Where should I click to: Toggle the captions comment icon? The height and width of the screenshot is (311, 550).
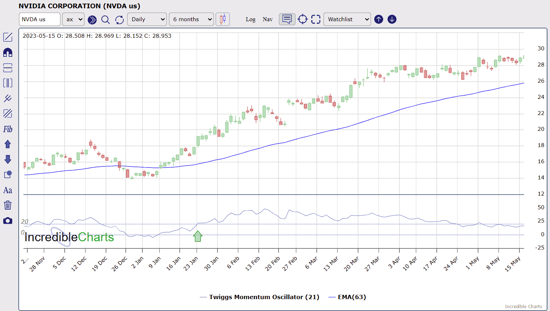[287, 19]
